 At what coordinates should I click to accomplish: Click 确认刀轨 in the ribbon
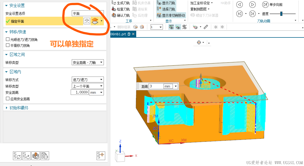(121, 15)
